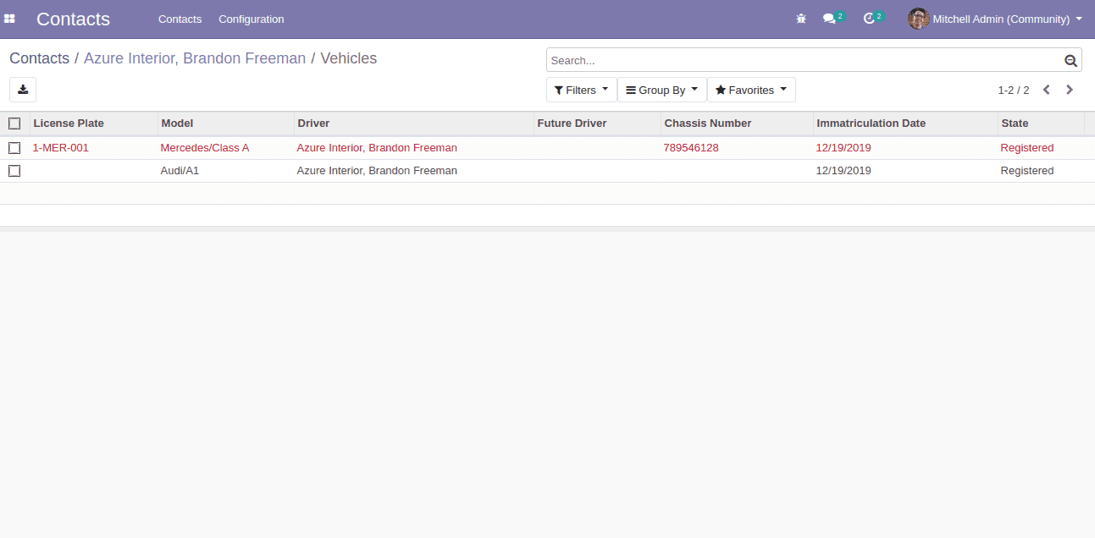The image size is (1095, 538).
Task: Click the export download icon button
Action: (x=23, y=90)
